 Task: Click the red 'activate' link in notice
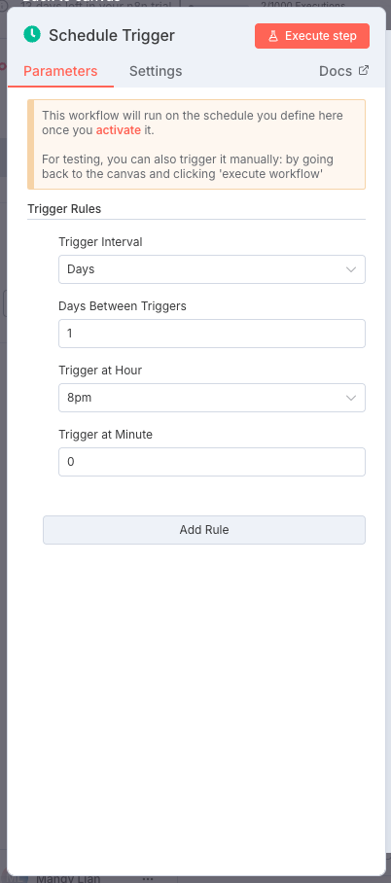(x=119, y=130)
